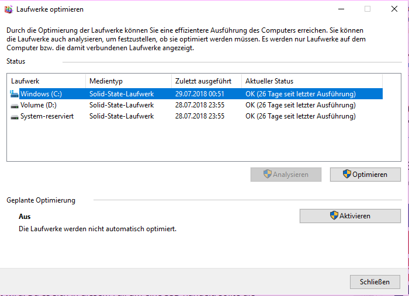Select the System-reserviert drive row
Image resolution: width=409 pixels, height=296 pixels.
196,116
